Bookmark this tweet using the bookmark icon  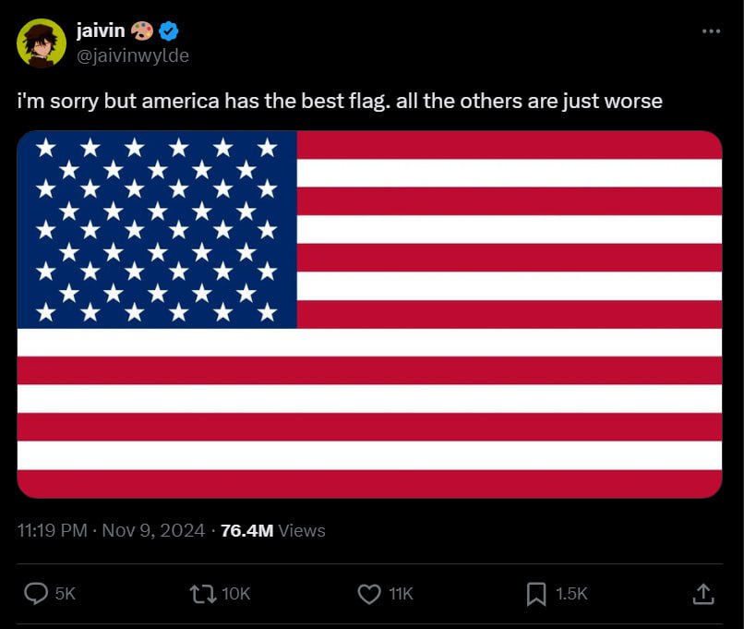tap(535, 593)
